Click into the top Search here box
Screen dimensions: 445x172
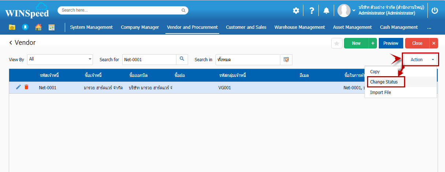(x=121, y=10)
